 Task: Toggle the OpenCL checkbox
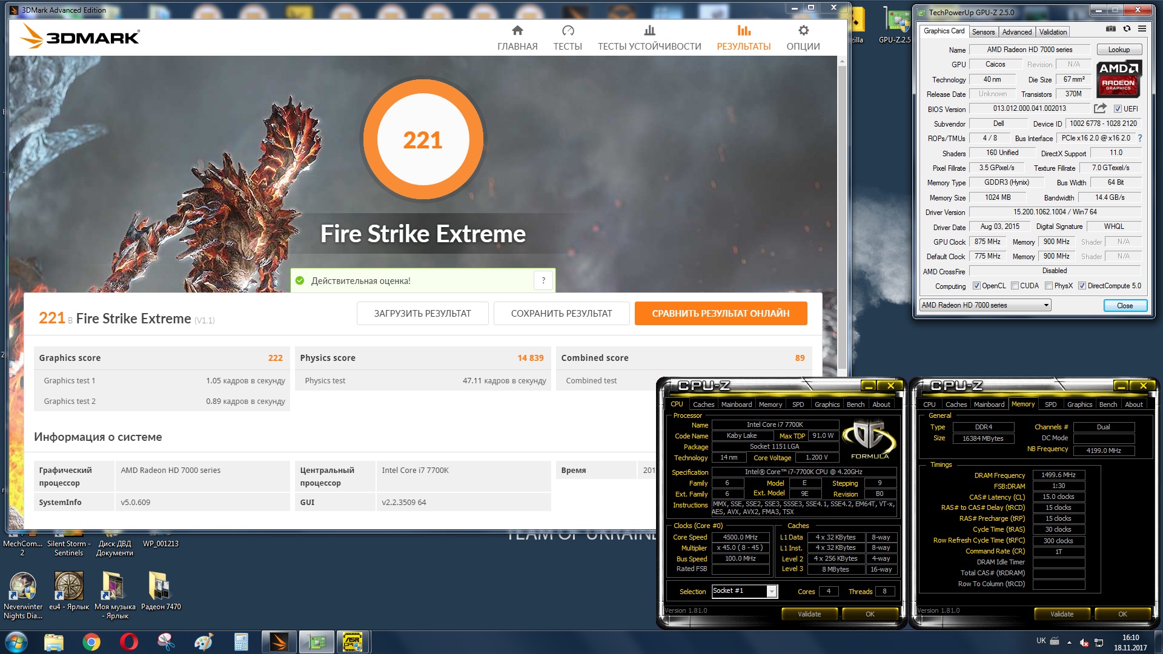976,286
